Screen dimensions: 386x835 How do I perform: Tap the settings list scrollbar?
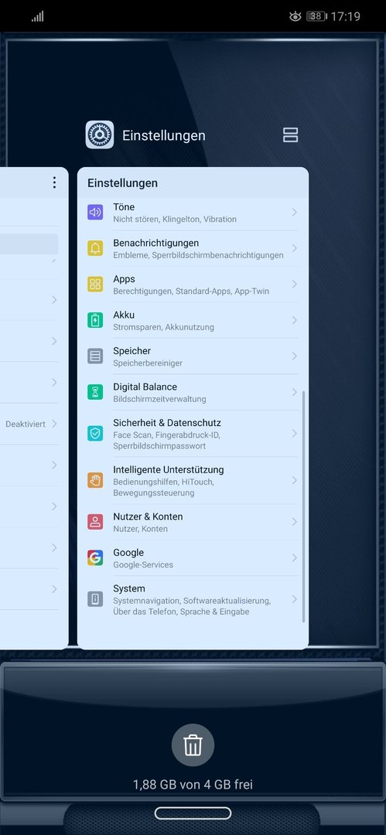tap(303, 506)
